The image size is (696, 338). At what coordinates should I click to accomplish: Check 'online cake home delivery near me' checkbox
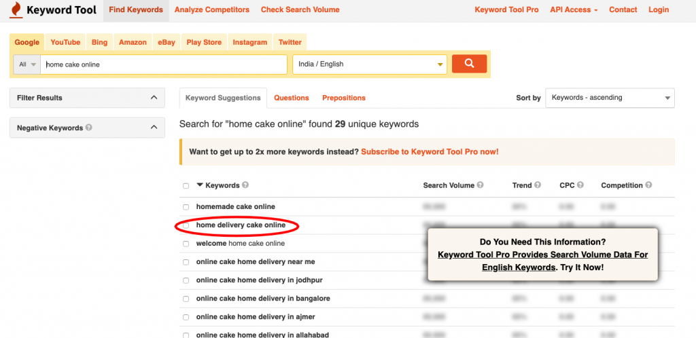(186, 262)
